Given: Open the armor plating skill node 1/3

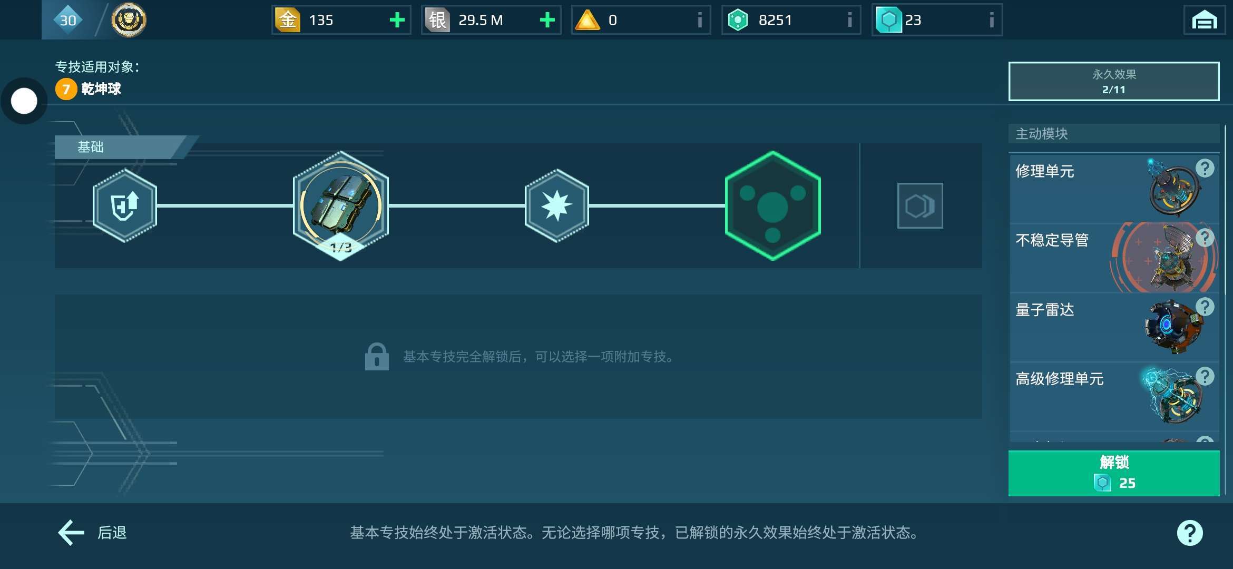Looking at the screenshot, I should pos(341,205).
